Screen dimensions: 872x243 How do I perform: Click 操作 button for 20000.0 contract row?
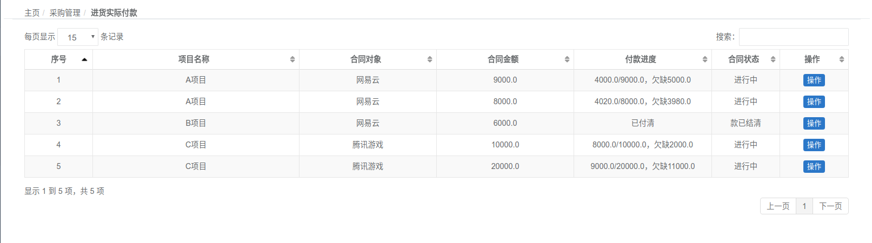[x=814, y=167]
